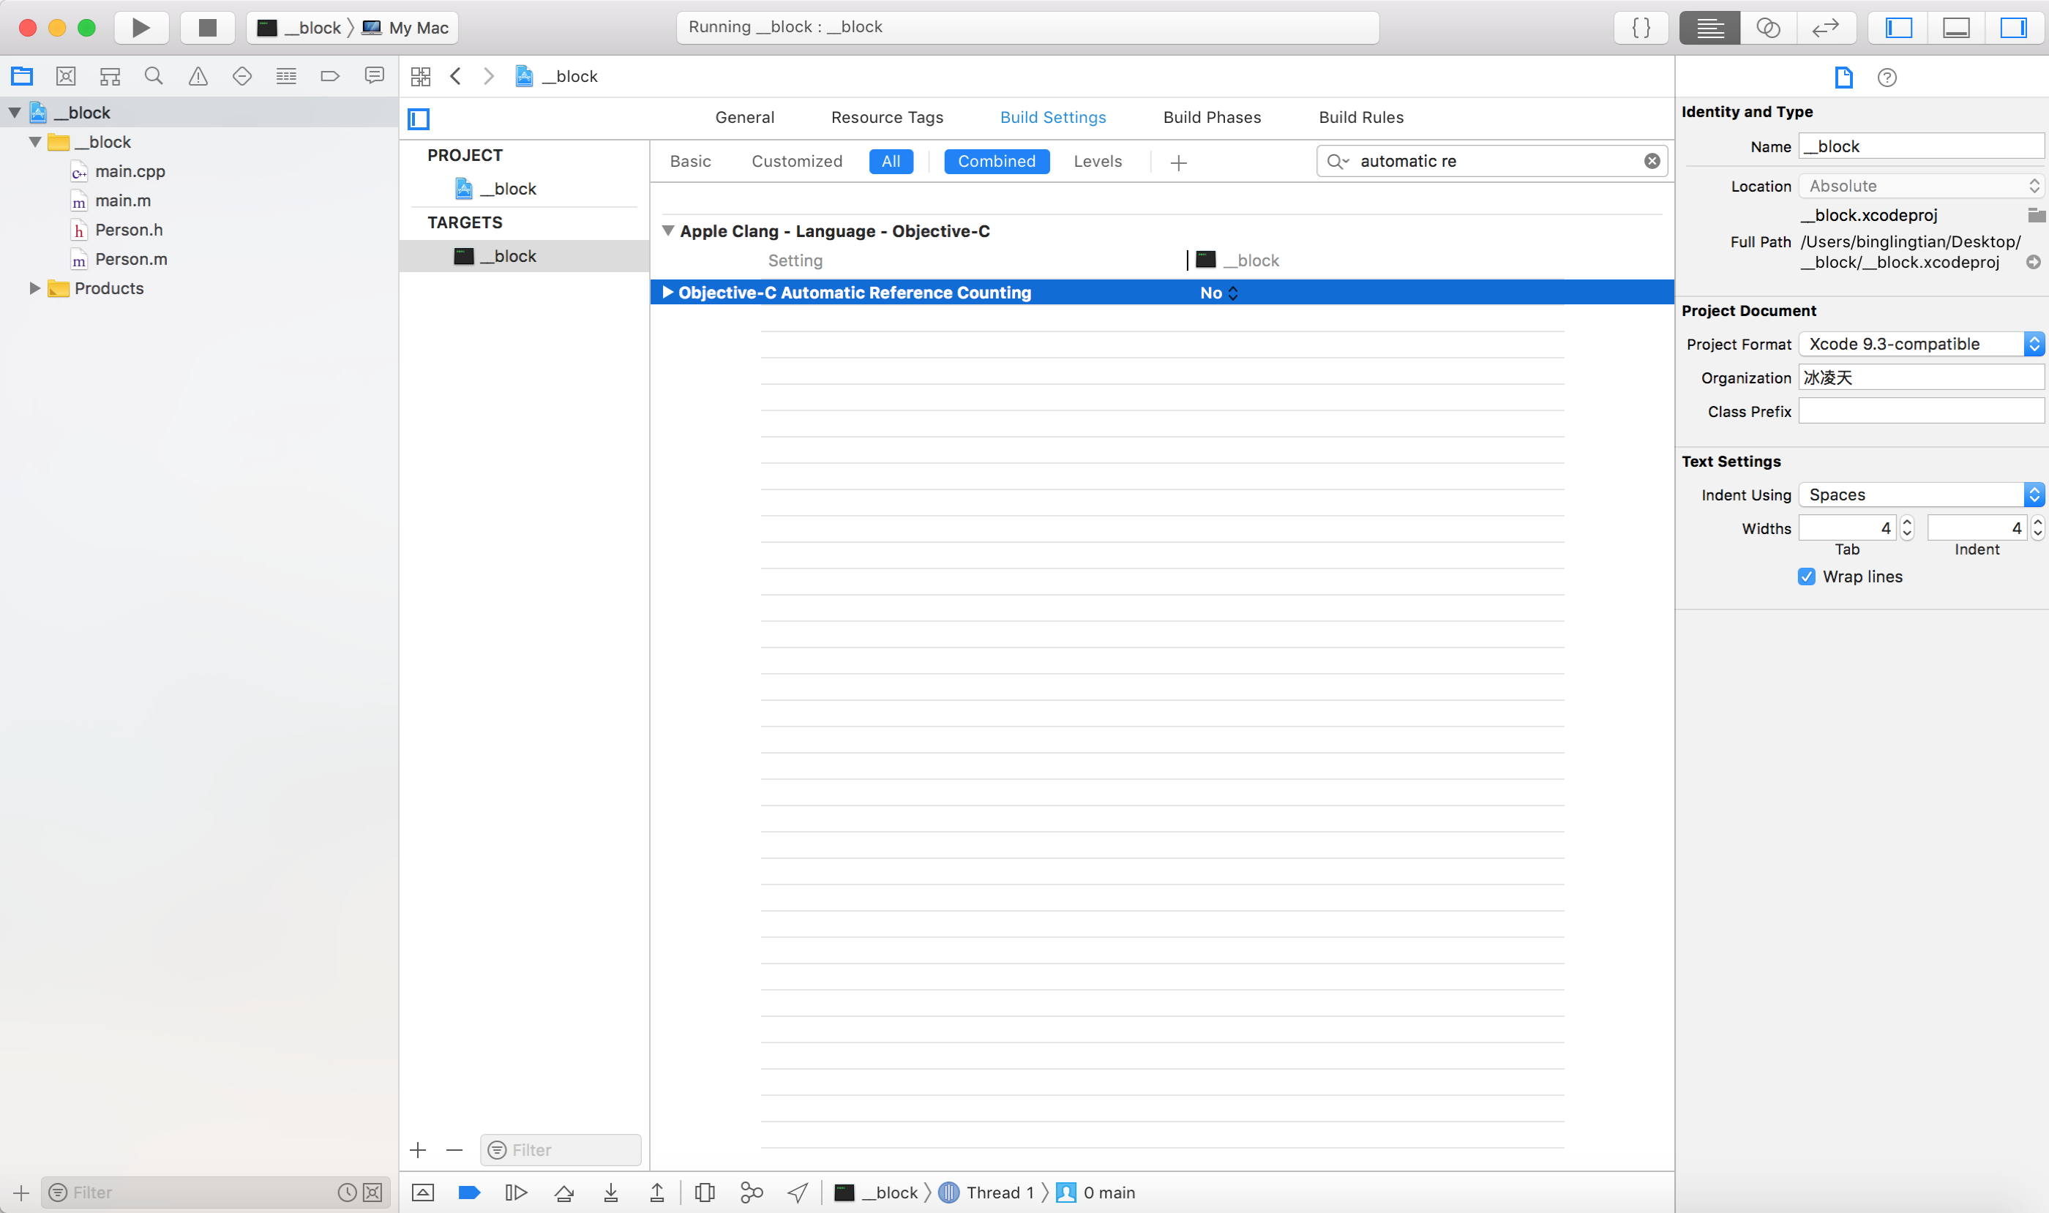Click the Run (play) button

pos(141,28)
